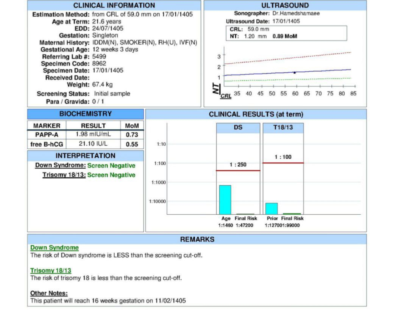
Task: Click the REMARKS section header
Action: [x=197, y=239]
